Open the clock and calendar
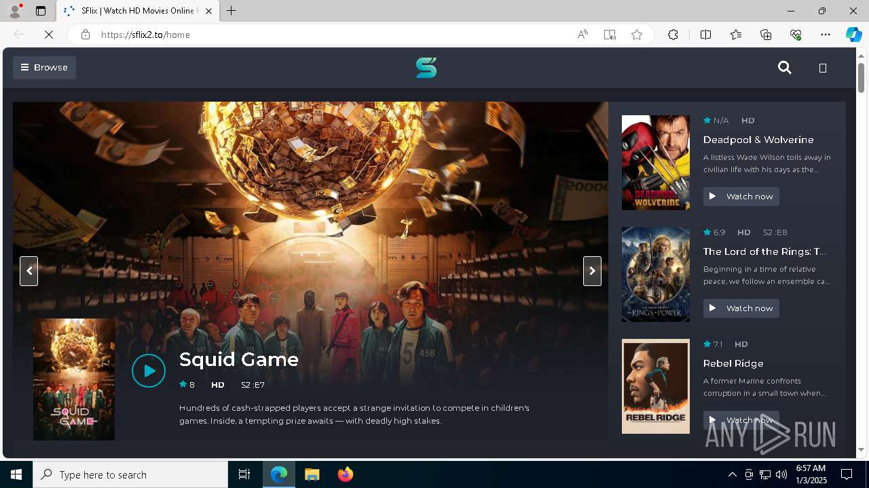This screenshot has height=488, width=869. coord(811,474)
